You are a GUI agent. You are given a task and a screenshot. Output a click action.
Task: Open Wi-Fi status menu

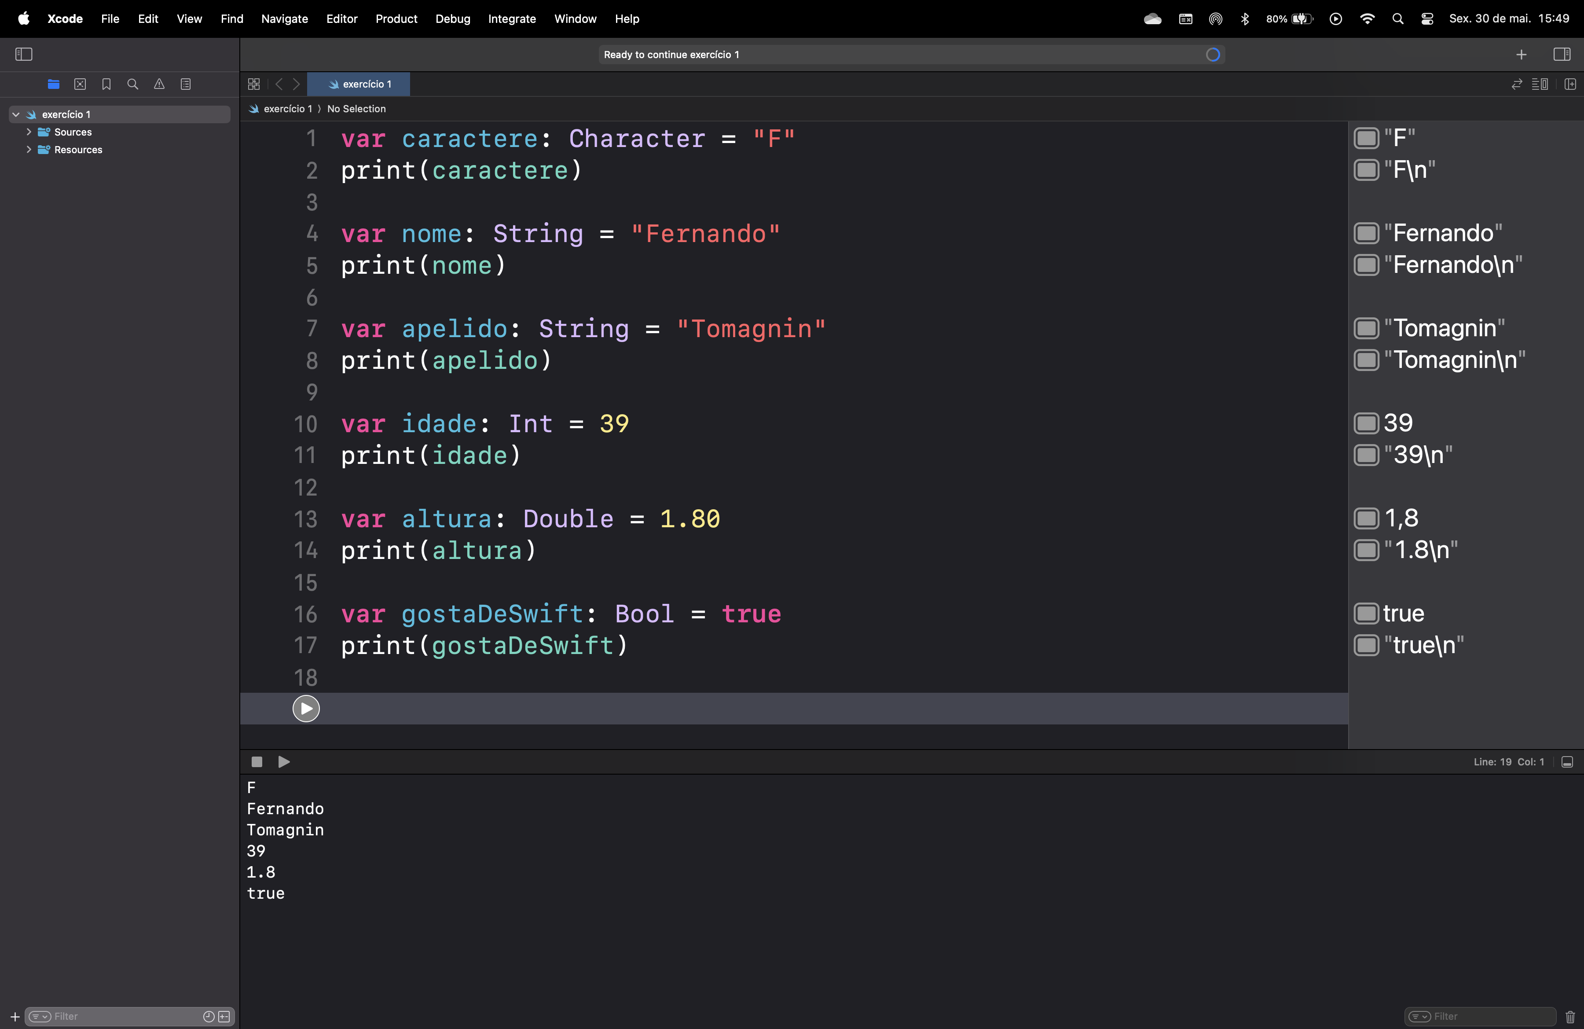click(1367, 18)
